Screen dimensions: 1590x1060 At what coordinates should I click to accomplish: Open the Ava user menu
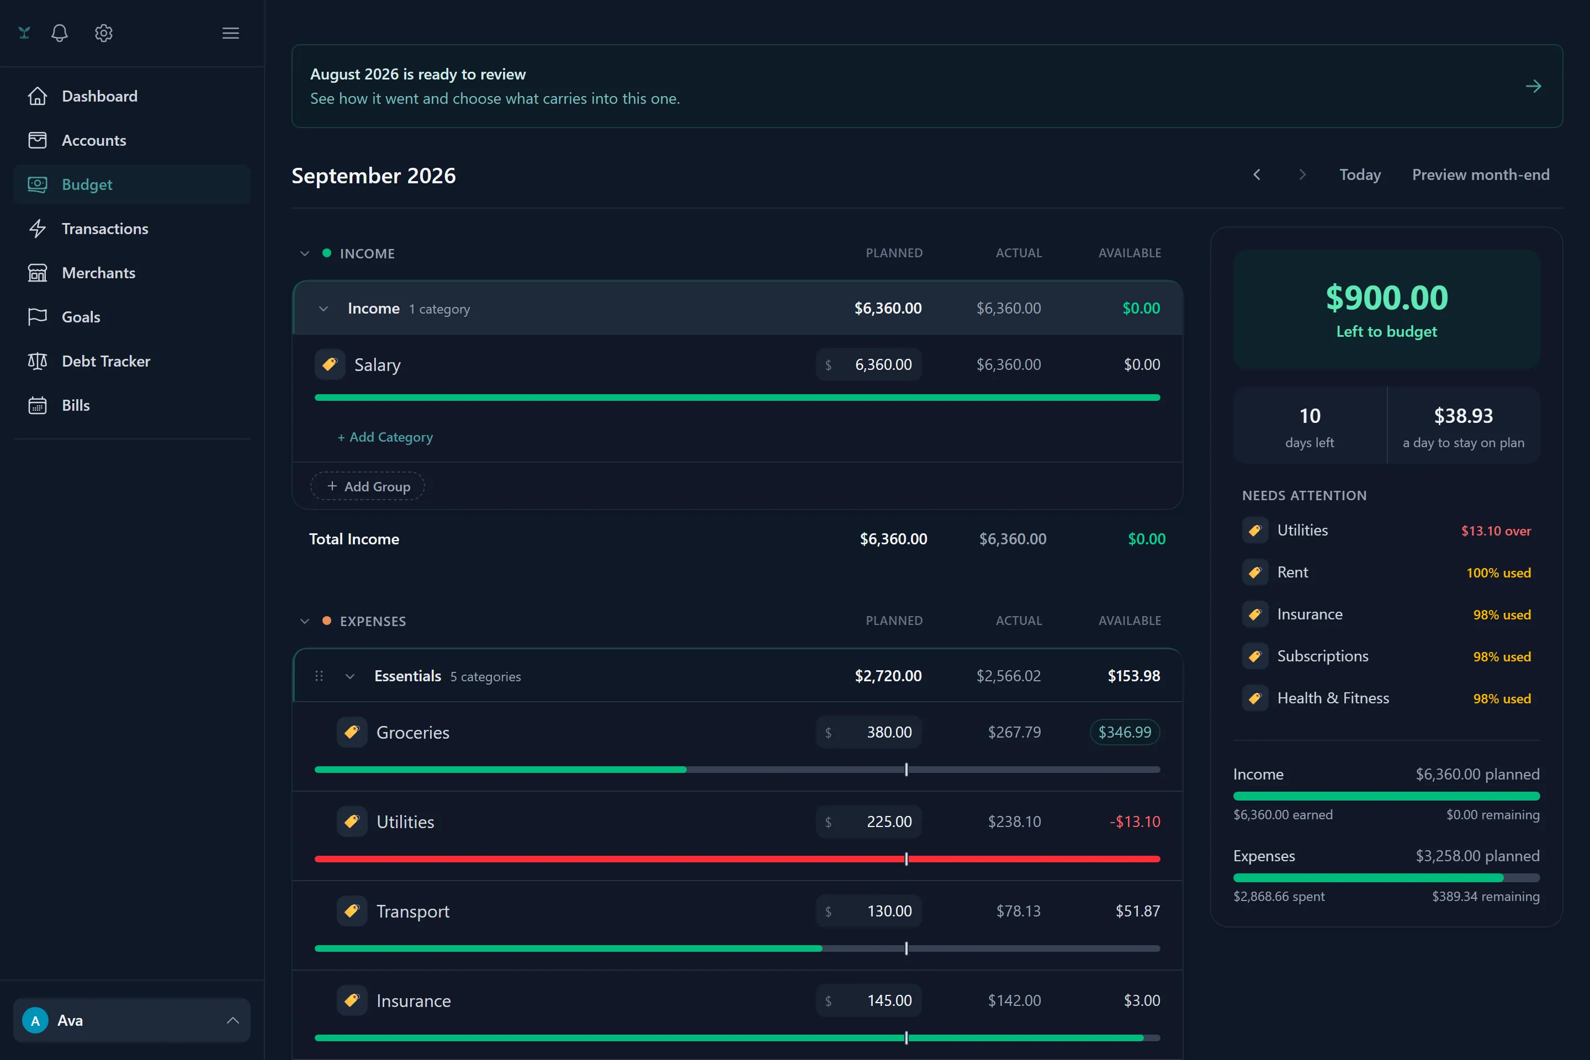click(132, 1020)
